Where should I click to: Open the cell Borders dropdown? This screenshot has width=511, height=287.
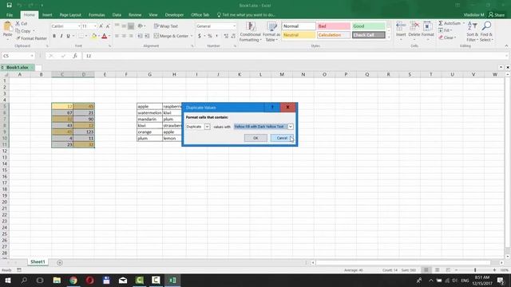[x=86, y=36]
